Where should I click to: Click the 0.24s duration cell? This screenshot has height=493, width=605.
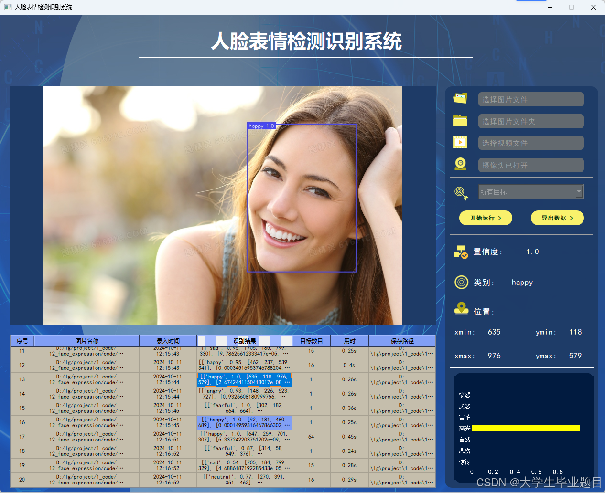[349, 451]
